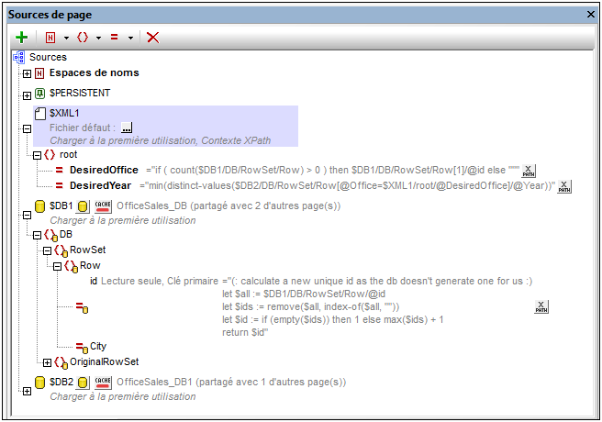Open XPath editor for the id attribute

point(541,306)
